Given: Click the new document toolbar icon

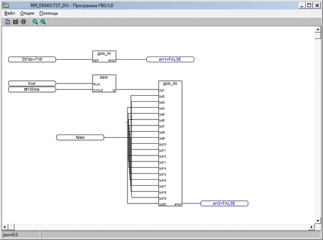Looking at the screenshot, I should 8,22.
